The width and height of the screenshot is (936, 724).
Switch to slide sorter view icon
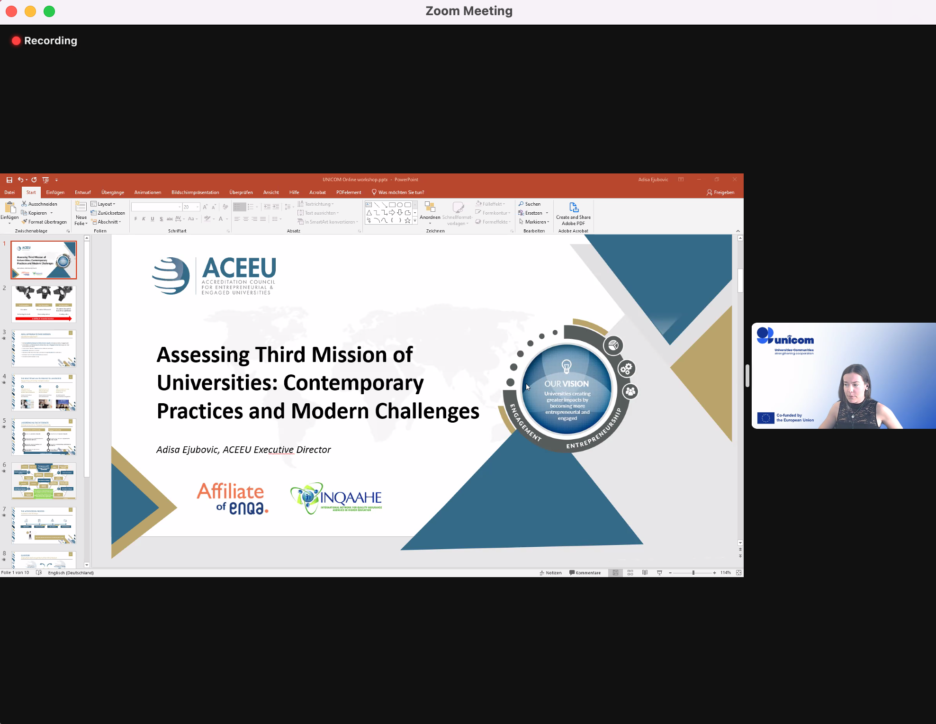click(x=630, y=573)
